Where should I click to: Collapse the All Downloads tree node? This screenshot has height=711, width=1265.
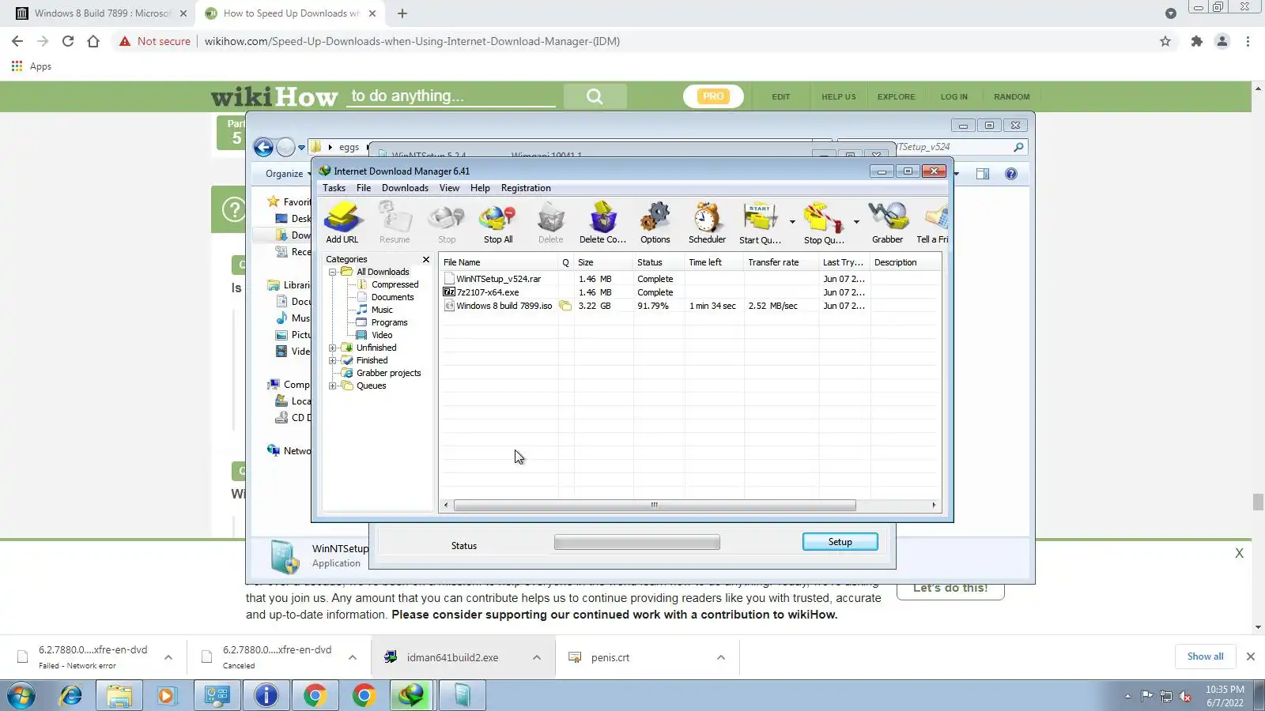pyautogui.click(x=333, y=272)
